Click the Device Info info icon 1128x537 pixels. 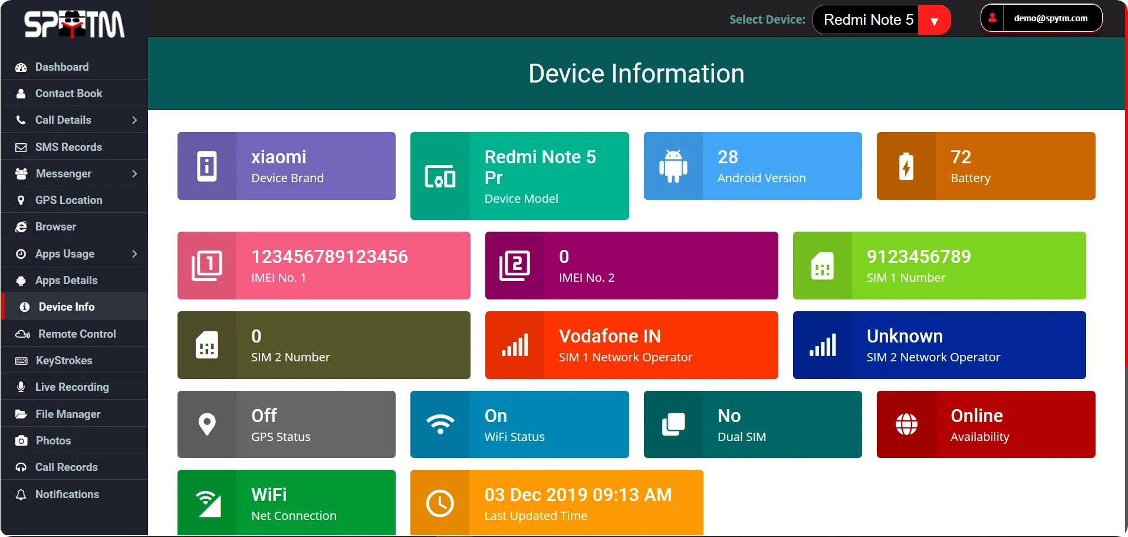(x=24, y=307)
